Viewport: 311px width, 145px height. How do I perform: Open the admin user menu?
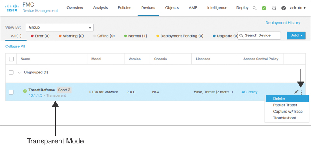tap(298, 8)
